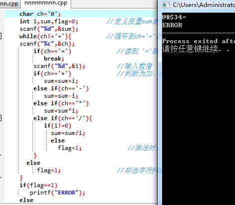Collapse the else if(ch=='/') fold marker
Screen dimensions: 235x205
[x=0, y=118]
